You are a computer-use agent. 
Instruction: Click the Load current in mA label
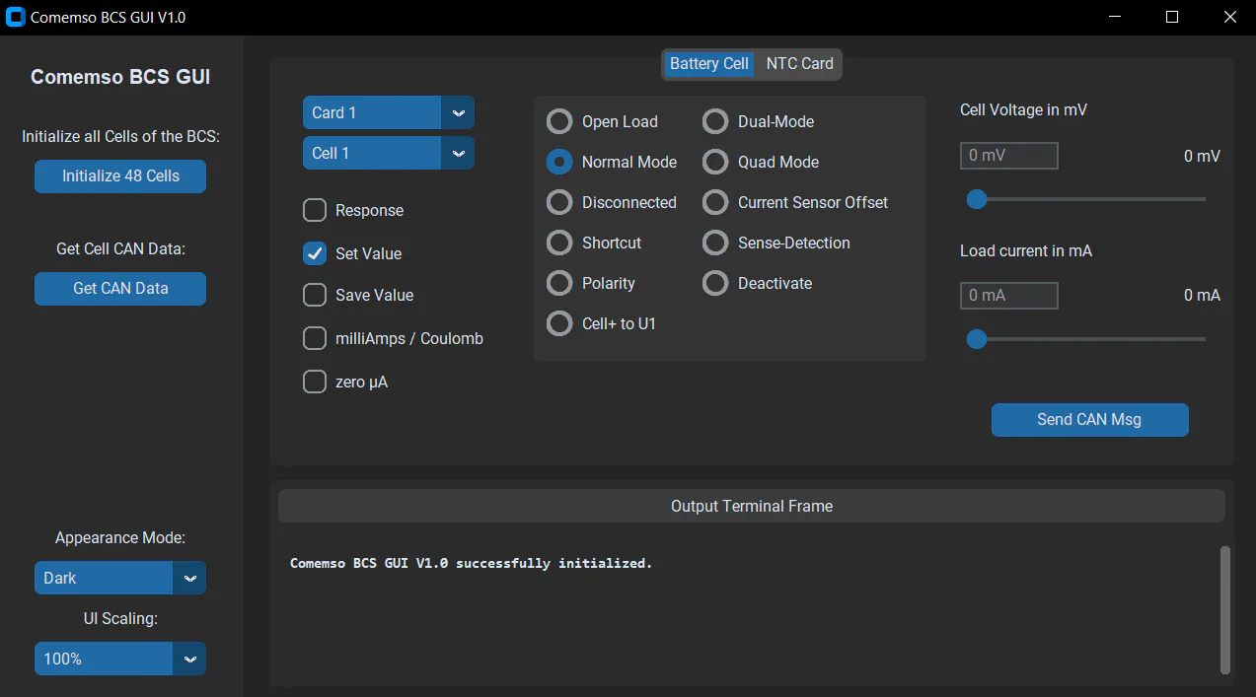pyautogui.click(x=1026, y=250)
